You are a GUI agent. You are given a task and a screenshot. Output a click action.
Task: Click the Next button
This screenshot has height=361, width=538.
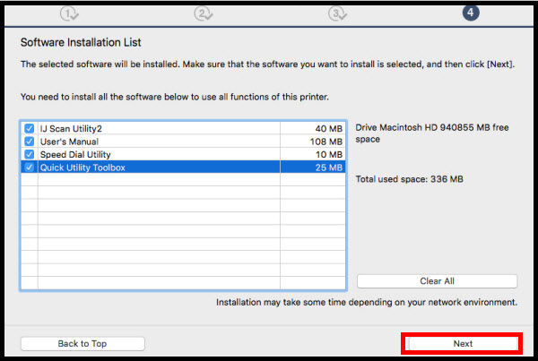click(463, 343)
